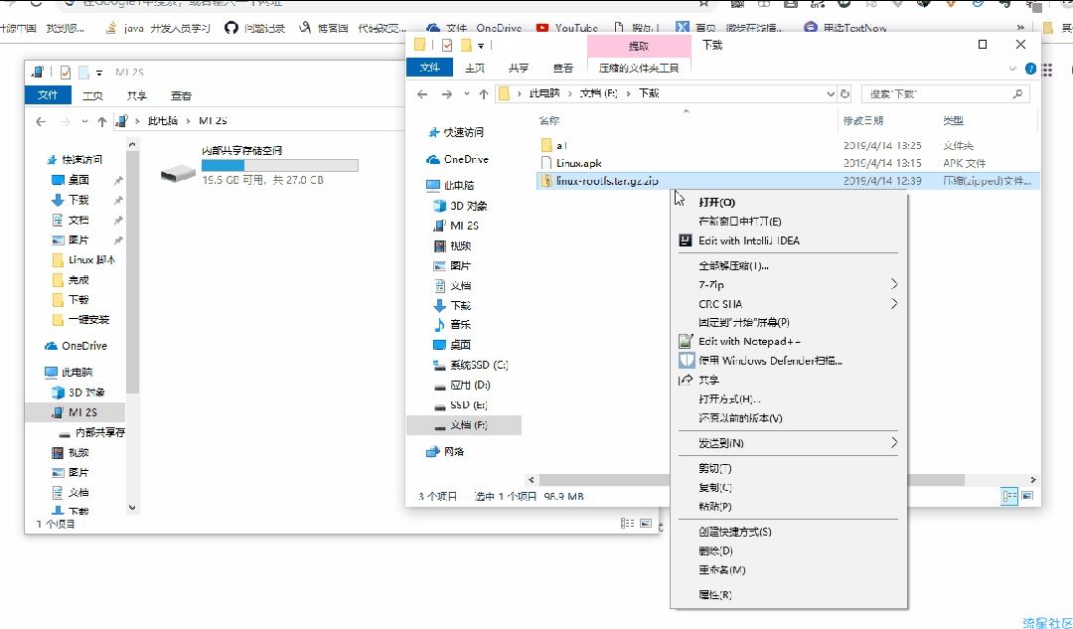
Task: Go forward in the Downloads window
Action: pyautogui.click(x=447, y=93)
